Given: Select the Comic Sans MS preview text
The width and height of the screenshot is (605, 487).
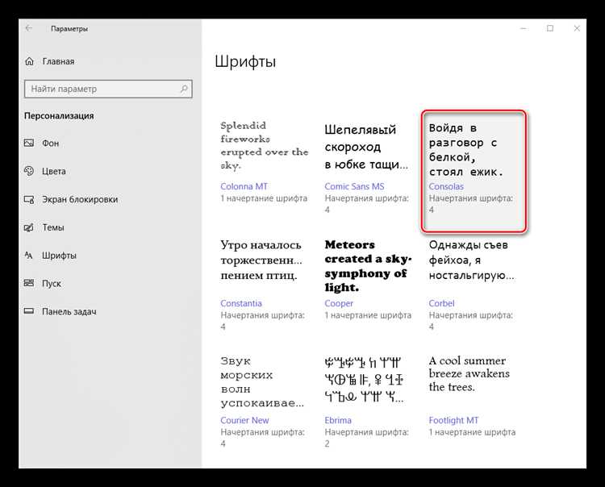Looking at the screenshot, I should (x=365, y=147).
